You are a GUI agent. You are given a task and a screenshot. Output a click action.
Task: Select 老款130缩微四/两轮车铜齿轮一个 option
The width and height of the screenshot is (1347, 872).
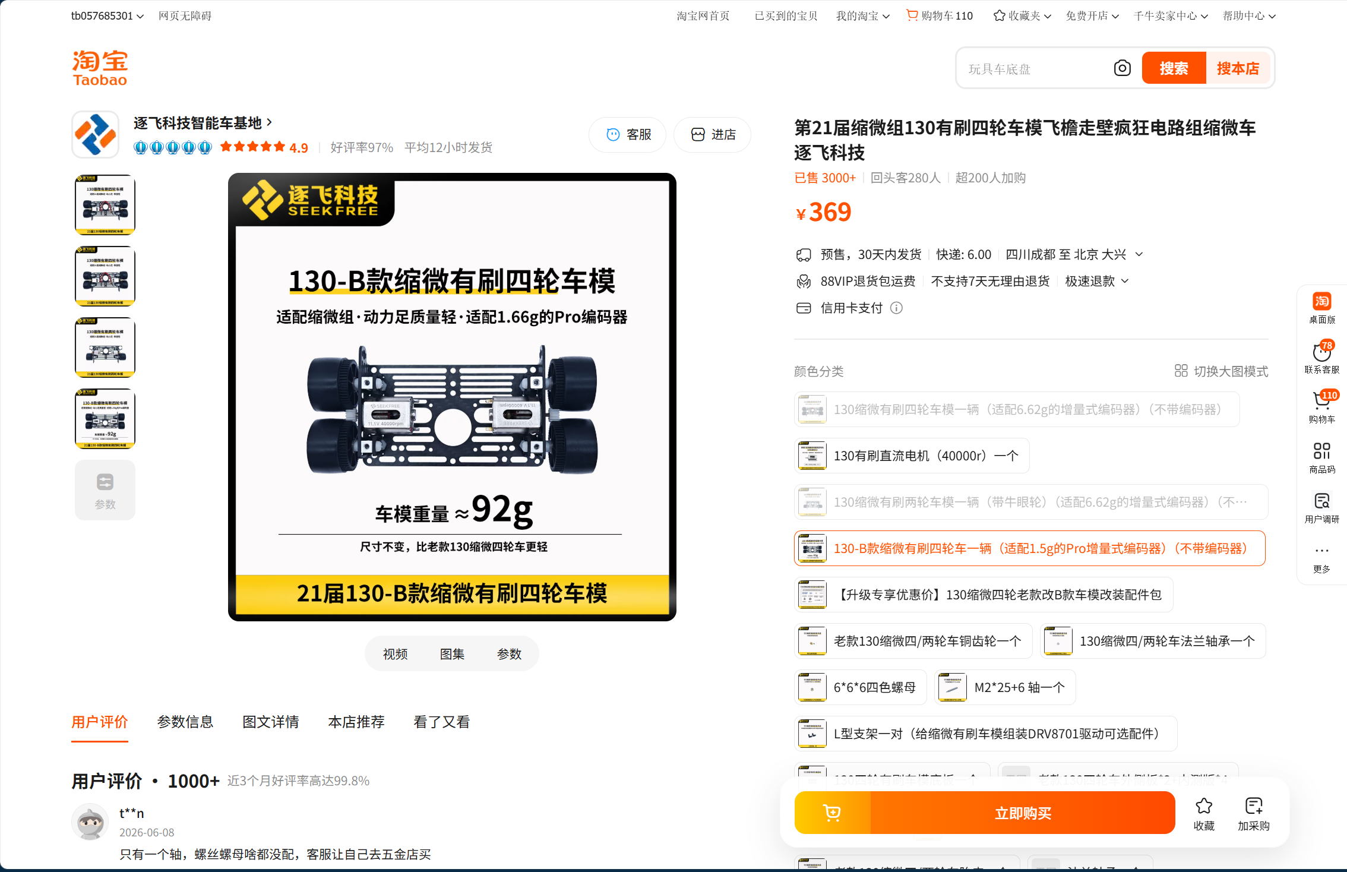tap(913, 641)
